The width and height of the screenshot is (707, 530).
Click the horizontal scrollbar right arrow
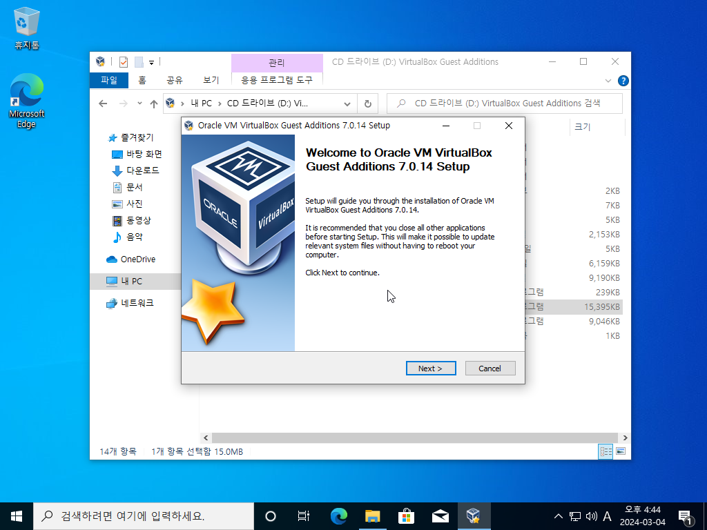pos(625,438)
